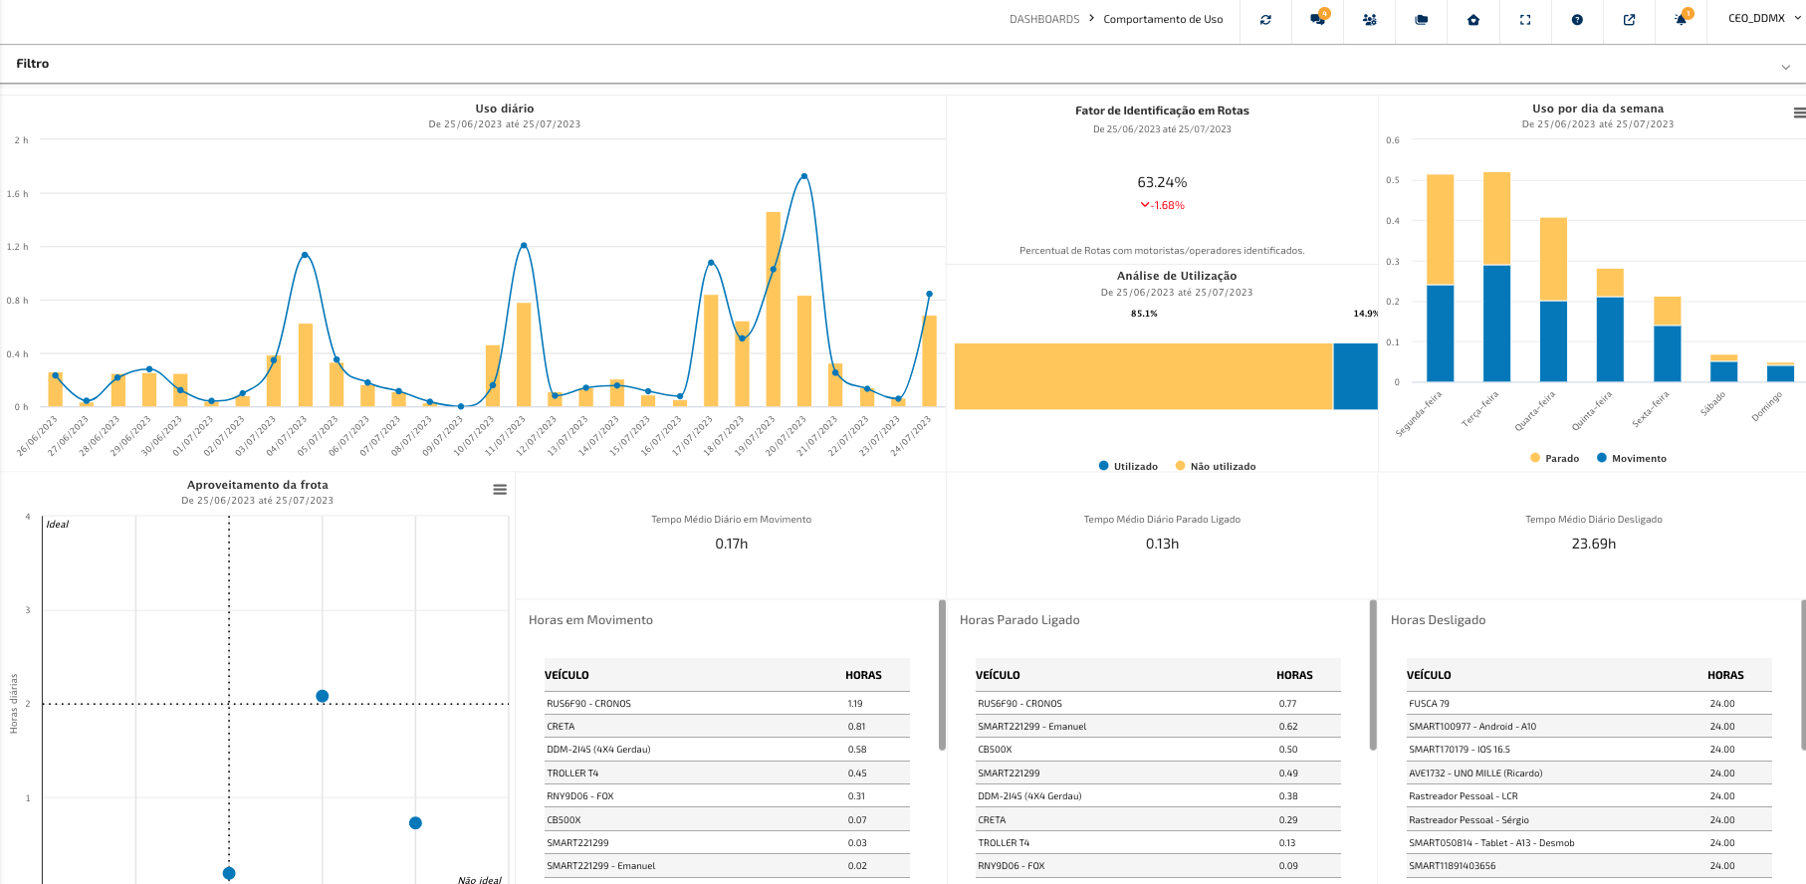Go to DASHBOARDS breadcrumb
The image size is (1806, 884).
(1044, 19)
